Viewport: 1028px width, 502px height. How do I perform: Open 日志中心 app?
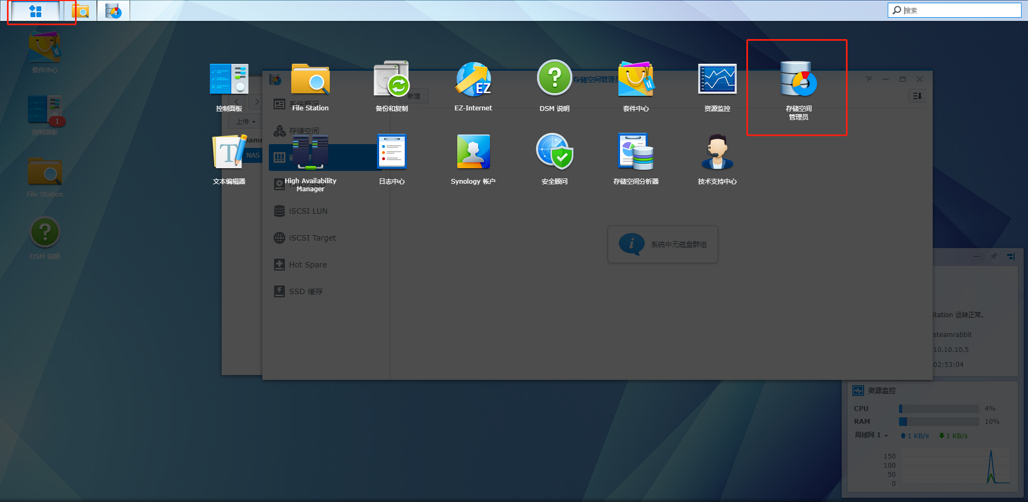click(x=392, y=159)
